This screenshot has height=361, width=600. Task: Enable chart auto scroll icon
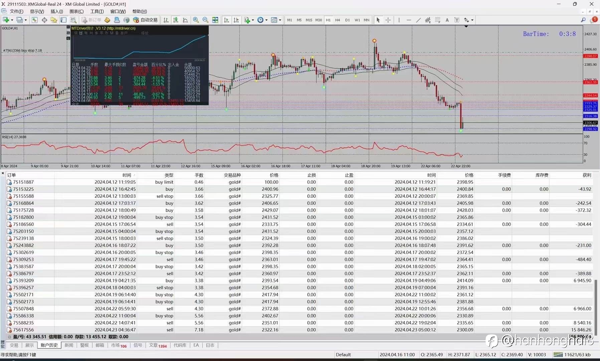pyautogui.click(x=227, y=20)
